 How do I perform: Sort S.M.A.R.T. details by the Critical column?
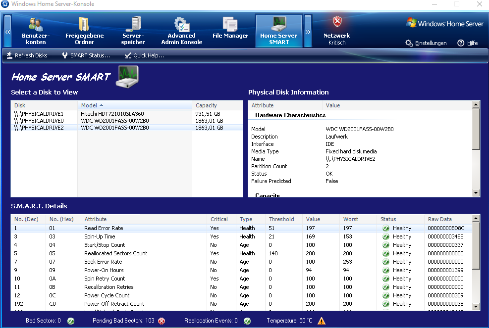[221, 219]
